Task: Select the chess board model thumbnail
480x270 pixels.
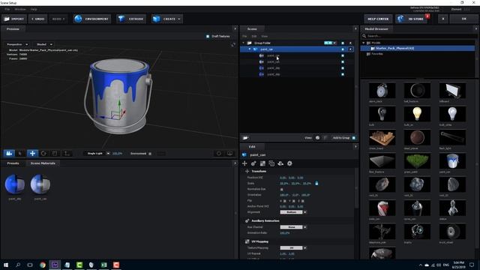Action: 382,137
